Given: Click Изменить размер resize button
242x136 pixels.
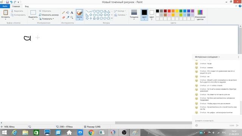Looking at the screenshot, I should coord(49,15).
